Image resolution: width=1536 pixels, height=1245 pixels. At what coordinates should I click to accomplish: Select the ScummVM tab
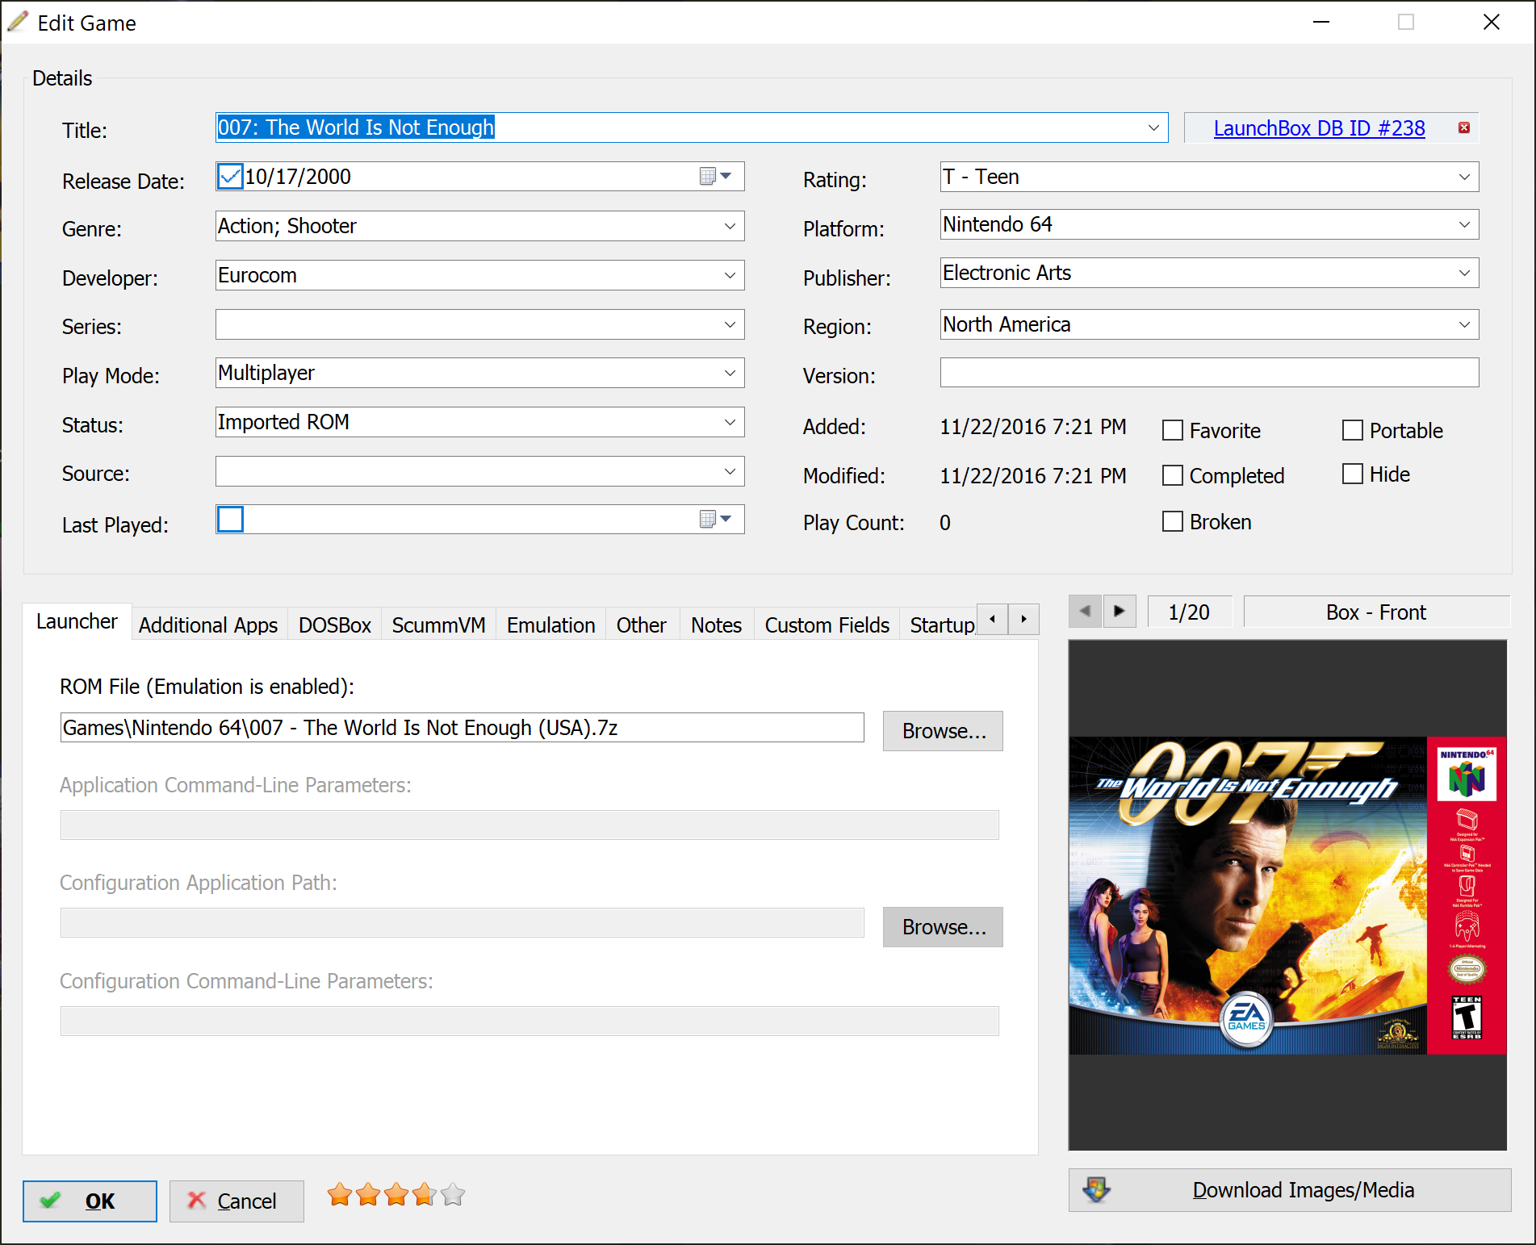(x=438, y=625)
